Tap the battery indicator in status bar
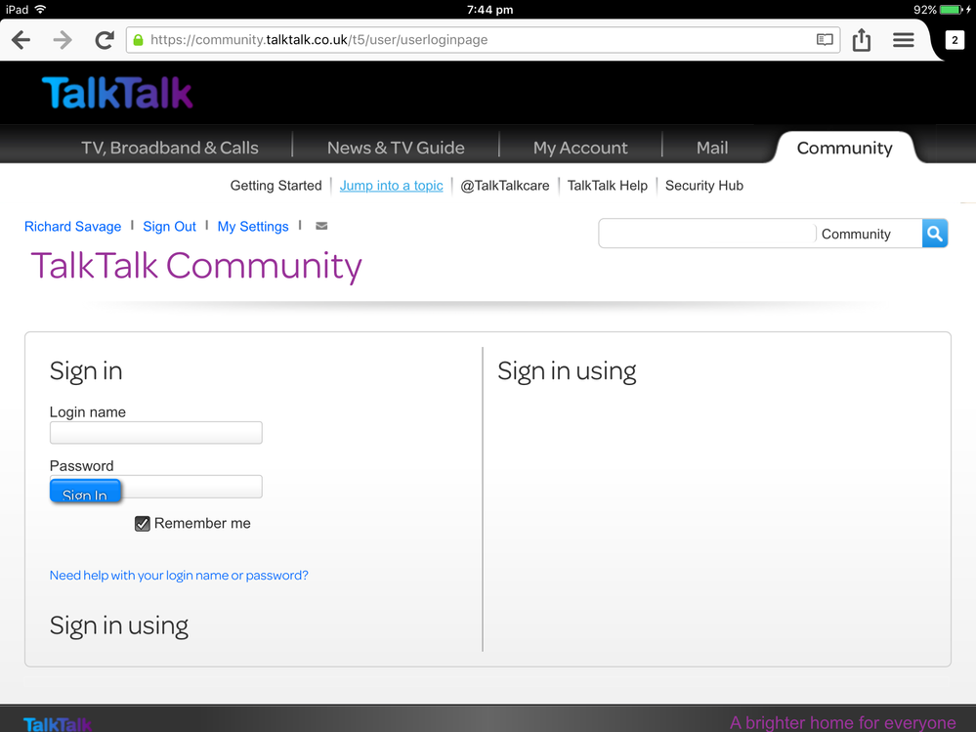This screenshot has height=732, width=976. (x=953, y=10)
